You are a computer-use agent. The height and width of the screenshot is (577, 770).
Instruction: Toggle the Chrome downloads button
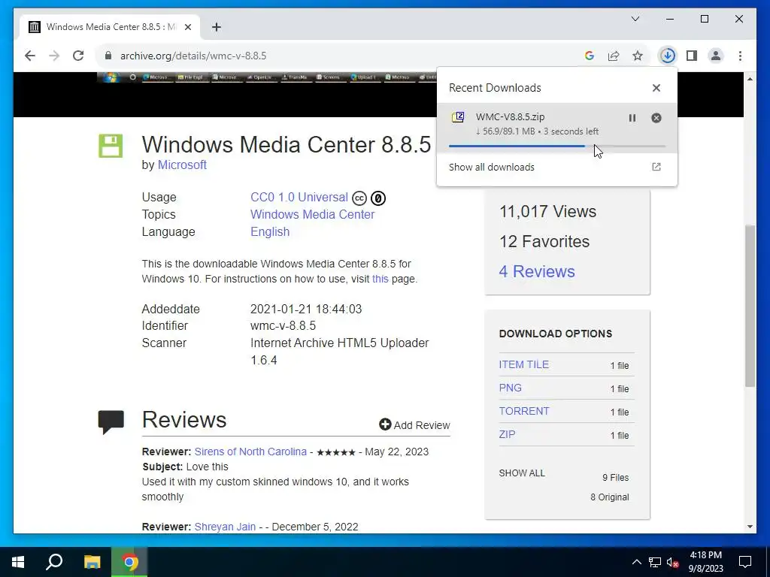point(668,56)
